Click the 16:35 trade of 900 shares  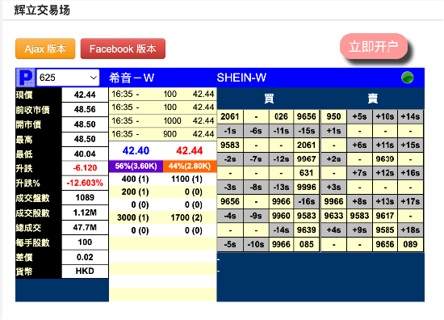tap(163, 134)
